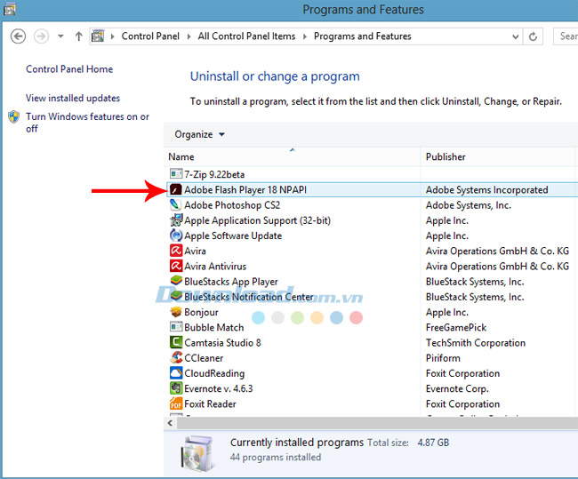Screen dimensions: 578x479
Task: Click the Evernote v. 4.6.3 icon
Action: pos(176,388)
